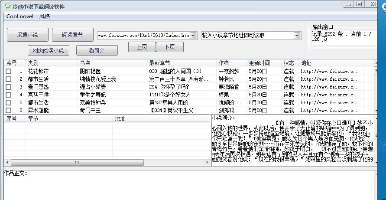386x200 pixels.
Task: Select the book name 阴阳艳医
Action: click(90, 72)
